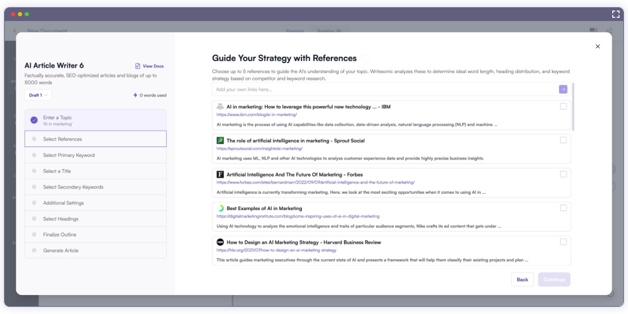The height and width of the screenshot is (314, 628).
Task: Open the Draft 1 dropdown
Action: [38, 95]
